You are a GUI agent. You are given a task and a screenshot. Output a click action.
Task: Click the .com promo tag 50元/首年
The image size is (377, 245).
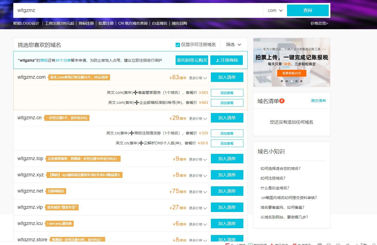(x=79, y=77)
